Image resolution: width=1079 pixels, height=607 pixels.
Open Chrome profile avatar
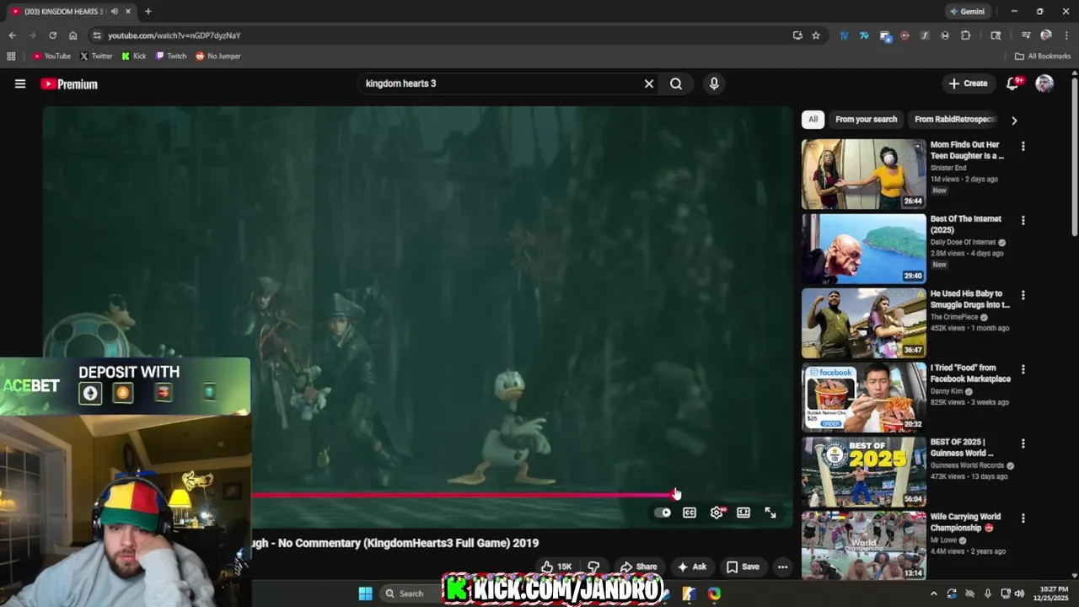1046,35
